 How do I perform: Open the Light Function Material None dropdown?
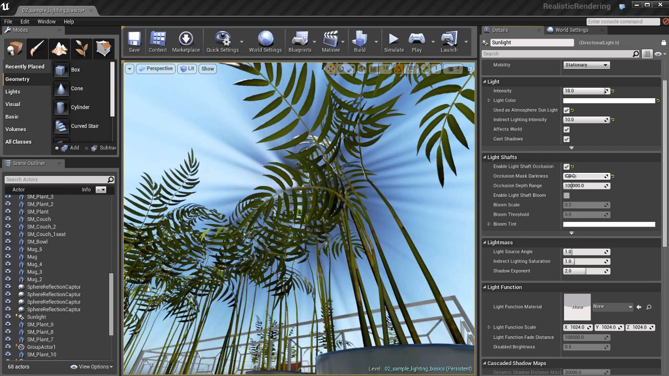click(x=613, y=307)
